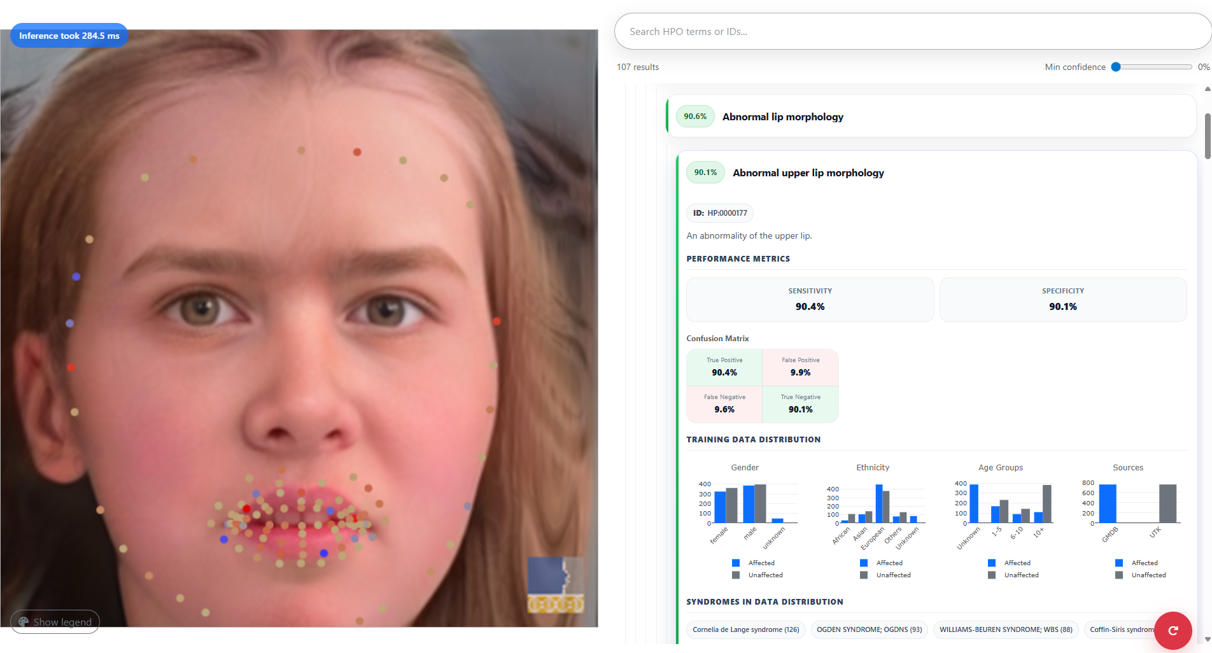Click the False Positive 9.9% cell
This screenshot has width=1212, height=653.
click(x=801, y=367)
